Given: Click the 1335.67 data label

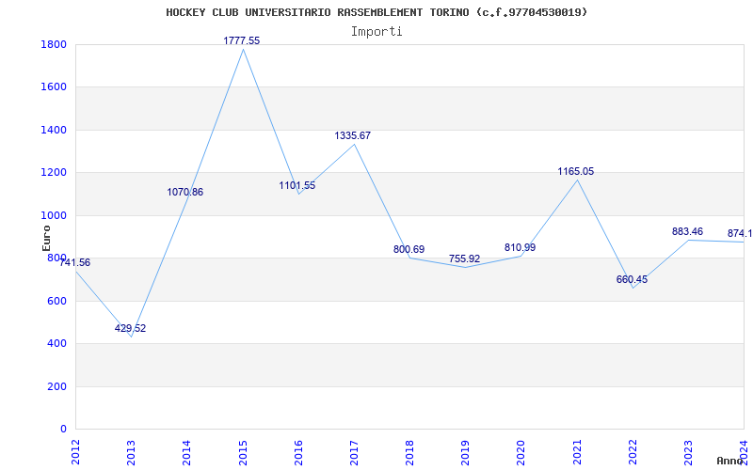Looking at the screenshot, I should [352, 135].
